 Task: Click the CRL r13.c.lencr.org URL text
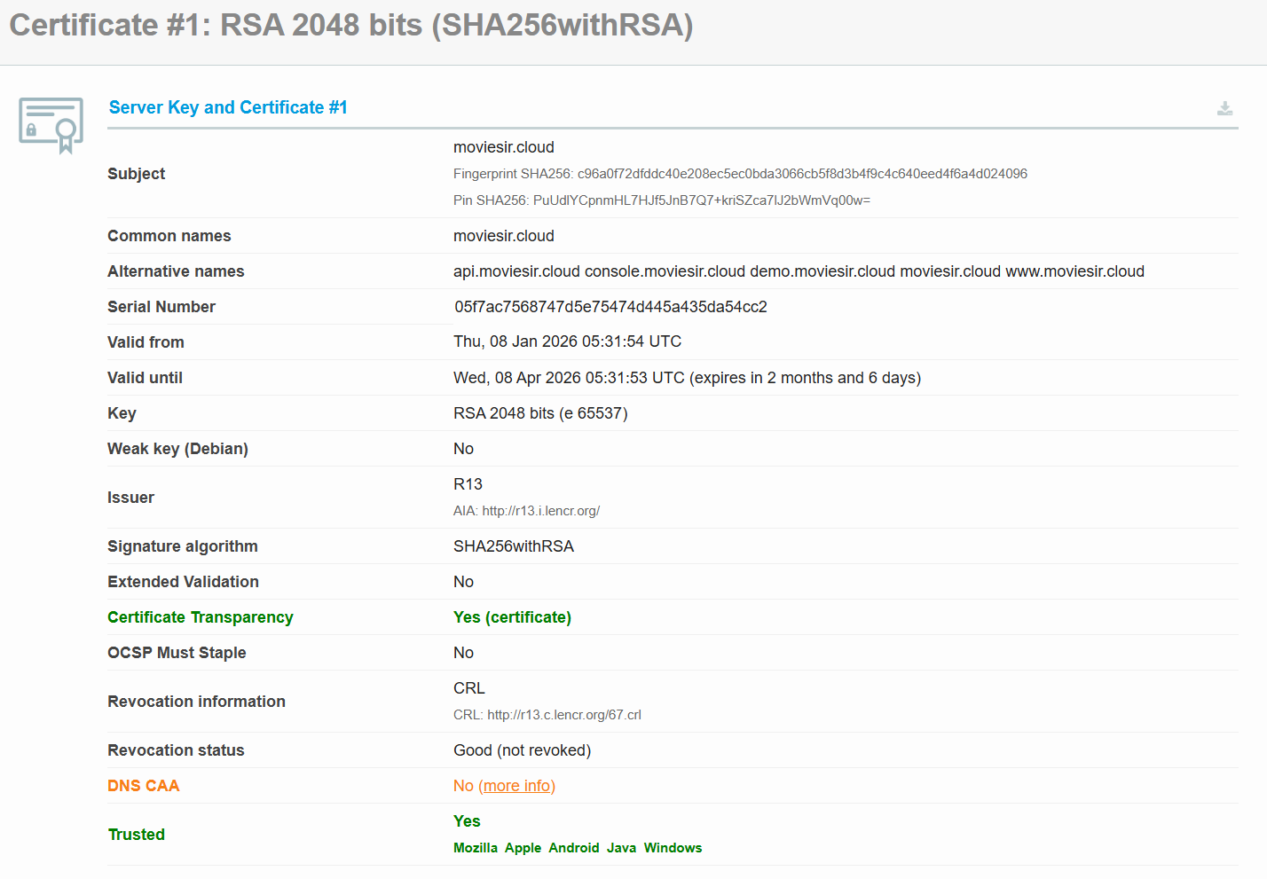tap(563, 715)
